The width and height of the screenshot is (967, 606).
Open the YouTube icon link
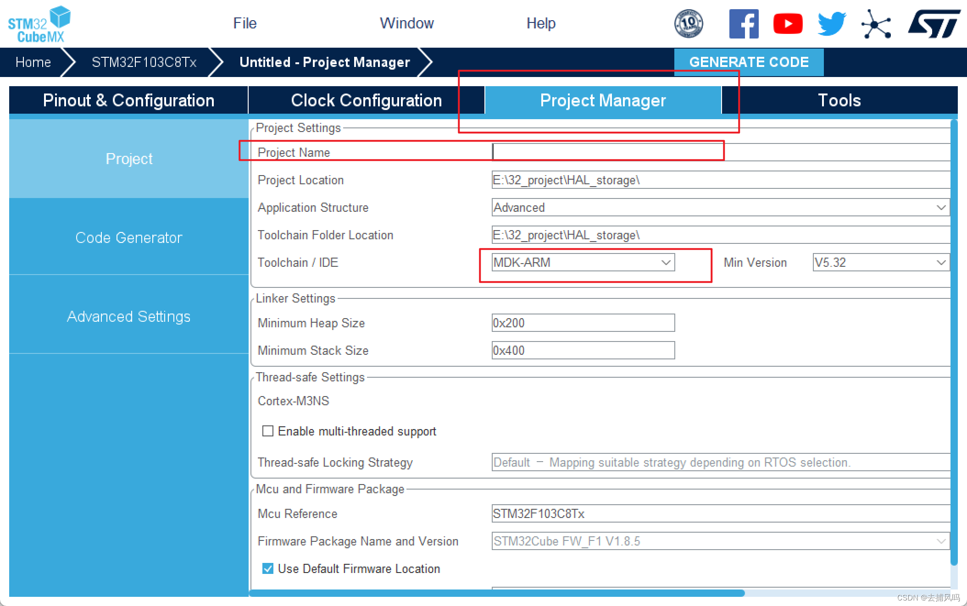pos(788,24)
